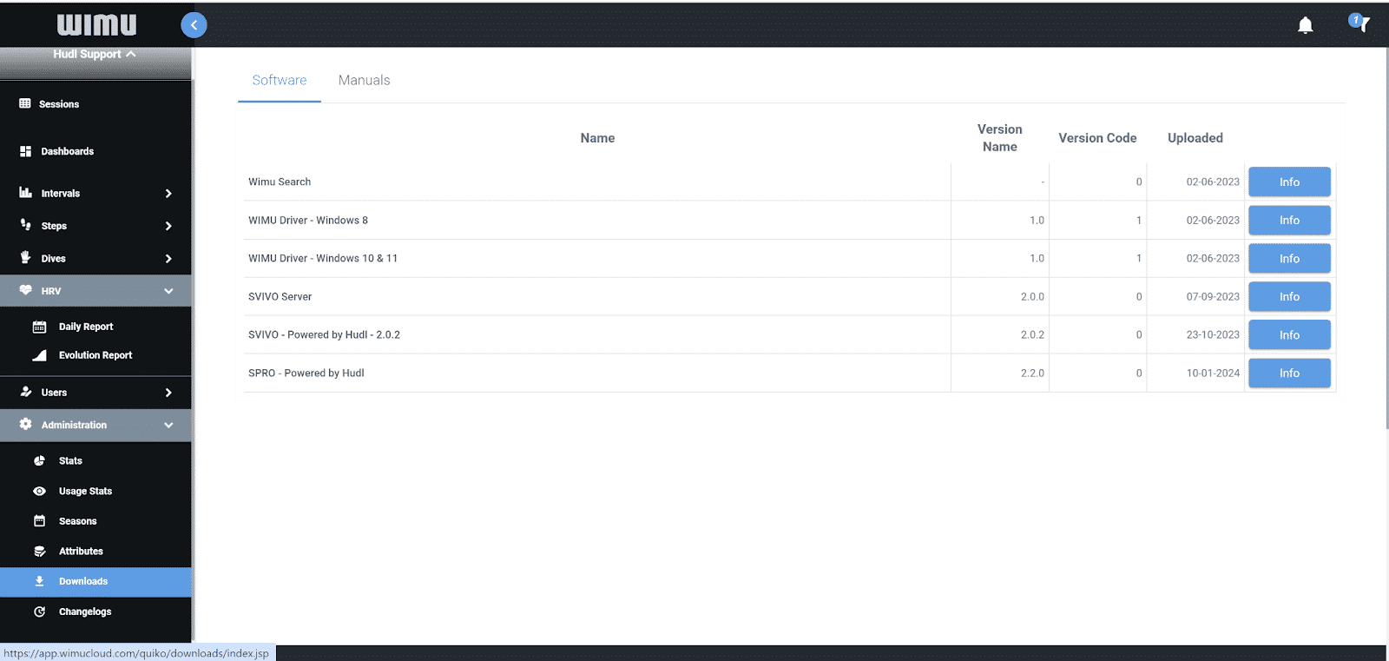Viewport: 1389px width, 661px height.
Task: Switch to the Manuals tab
Action: point(364,80)
